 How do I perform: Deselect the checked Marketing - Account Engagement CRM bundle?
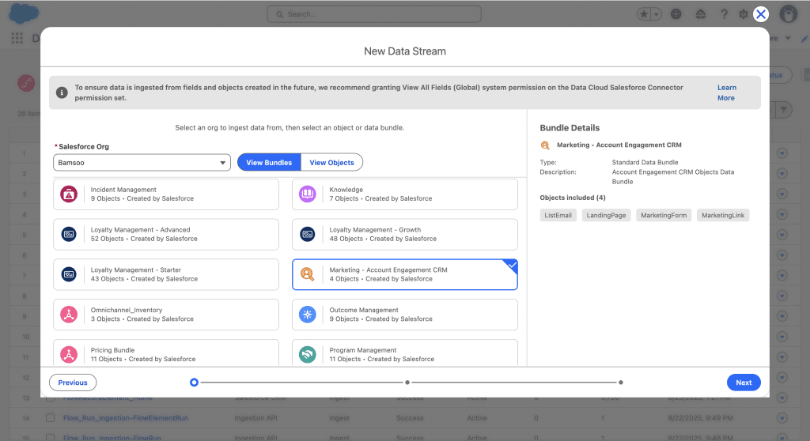(404, 275)
